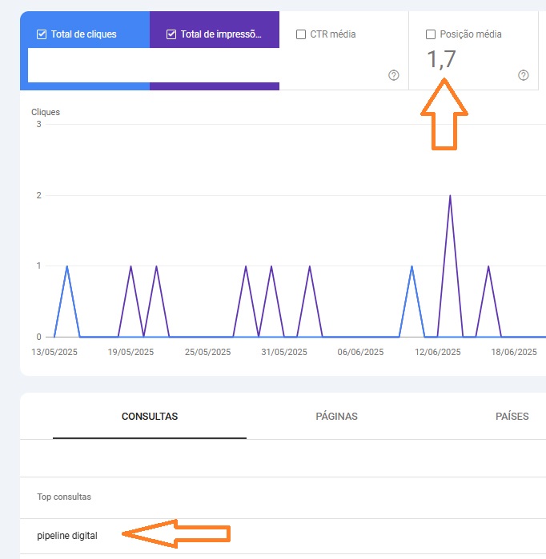Click the impressions peak of 2 on chart
Screen dimensions: 546x559
(450, 196)
